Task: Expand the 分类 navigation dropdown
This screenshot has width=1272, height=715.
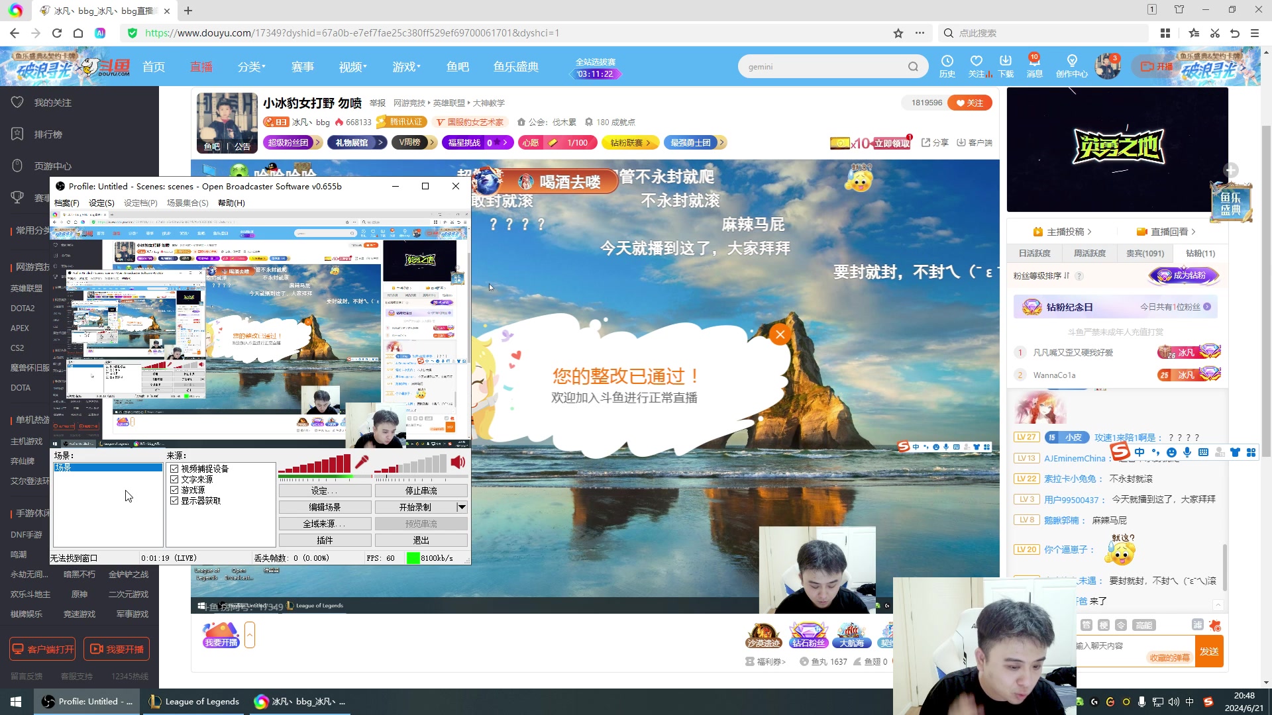Action: pos(252,67)
